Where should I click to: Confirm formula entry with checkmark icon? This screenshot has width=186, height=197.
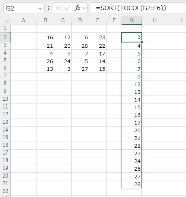point(67,8)
